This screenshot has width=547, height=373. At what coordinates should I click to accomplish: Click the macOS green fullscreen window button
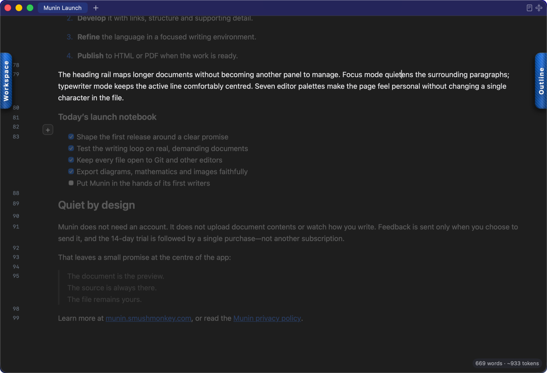30,8
